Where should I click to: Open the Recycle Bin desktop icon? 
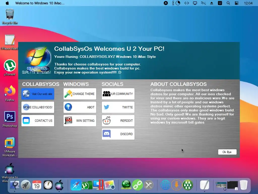tap(10, 16)
